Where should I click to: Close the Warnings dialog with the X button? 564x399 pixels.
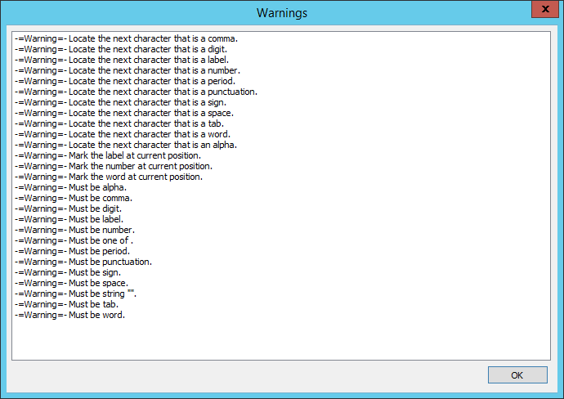(541, 11)
